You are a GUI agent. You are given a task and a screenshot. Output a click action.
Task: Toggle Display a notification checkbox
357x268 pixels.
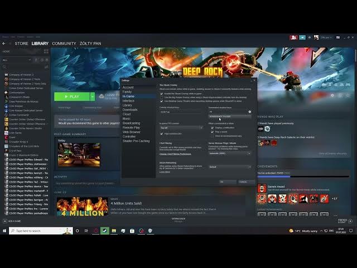212,128
